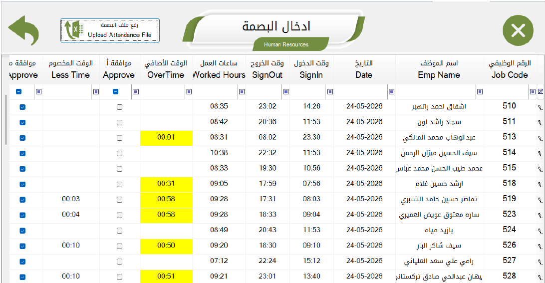Image resolution: width=545 pixels, height=283 pixels.
Task: Check the overtime Approve box for employee 523
Action: pyautogui.click(x=120, y=215)
